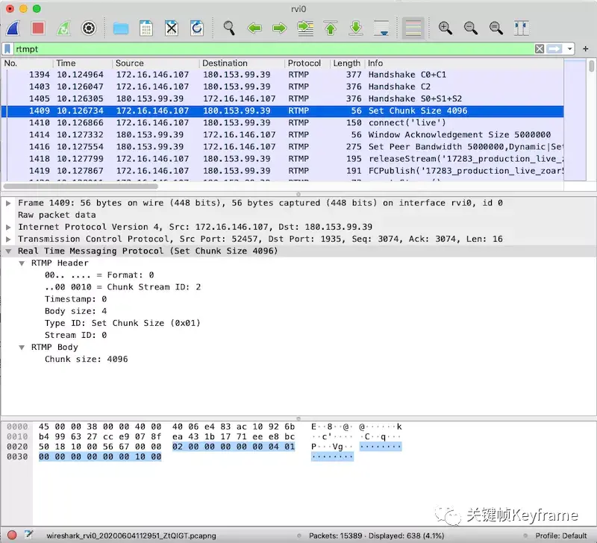Toggle packet colorization rules button

(x=413, y=28)
